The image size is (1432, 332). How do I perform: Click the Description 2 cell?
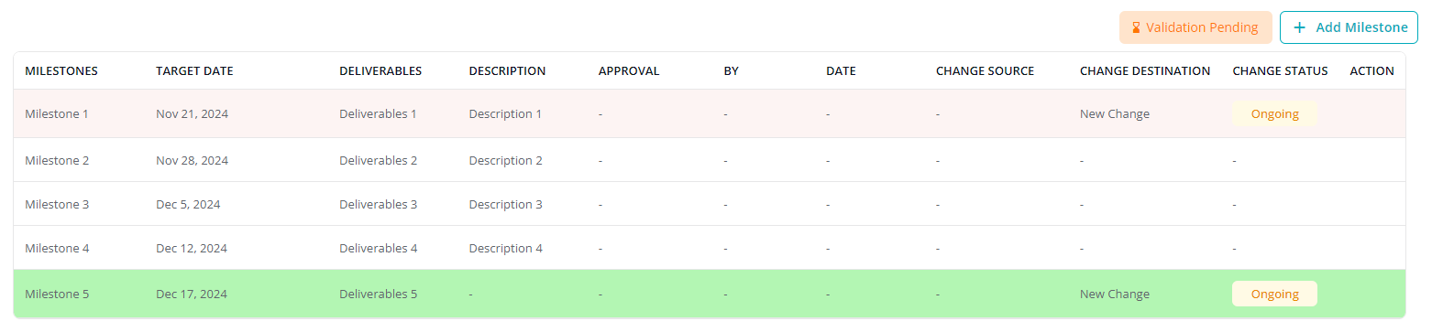[506, 160]
